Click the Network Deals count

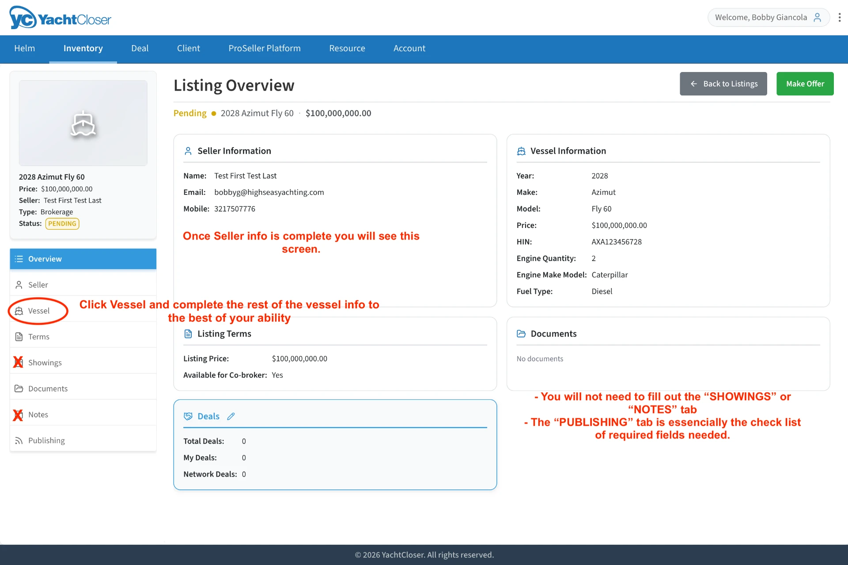point(244,474)
